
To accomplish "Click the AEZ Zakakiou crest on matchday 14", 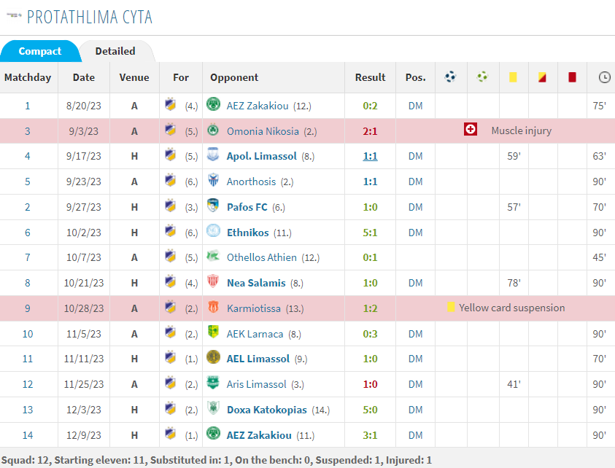I will 213,434.
